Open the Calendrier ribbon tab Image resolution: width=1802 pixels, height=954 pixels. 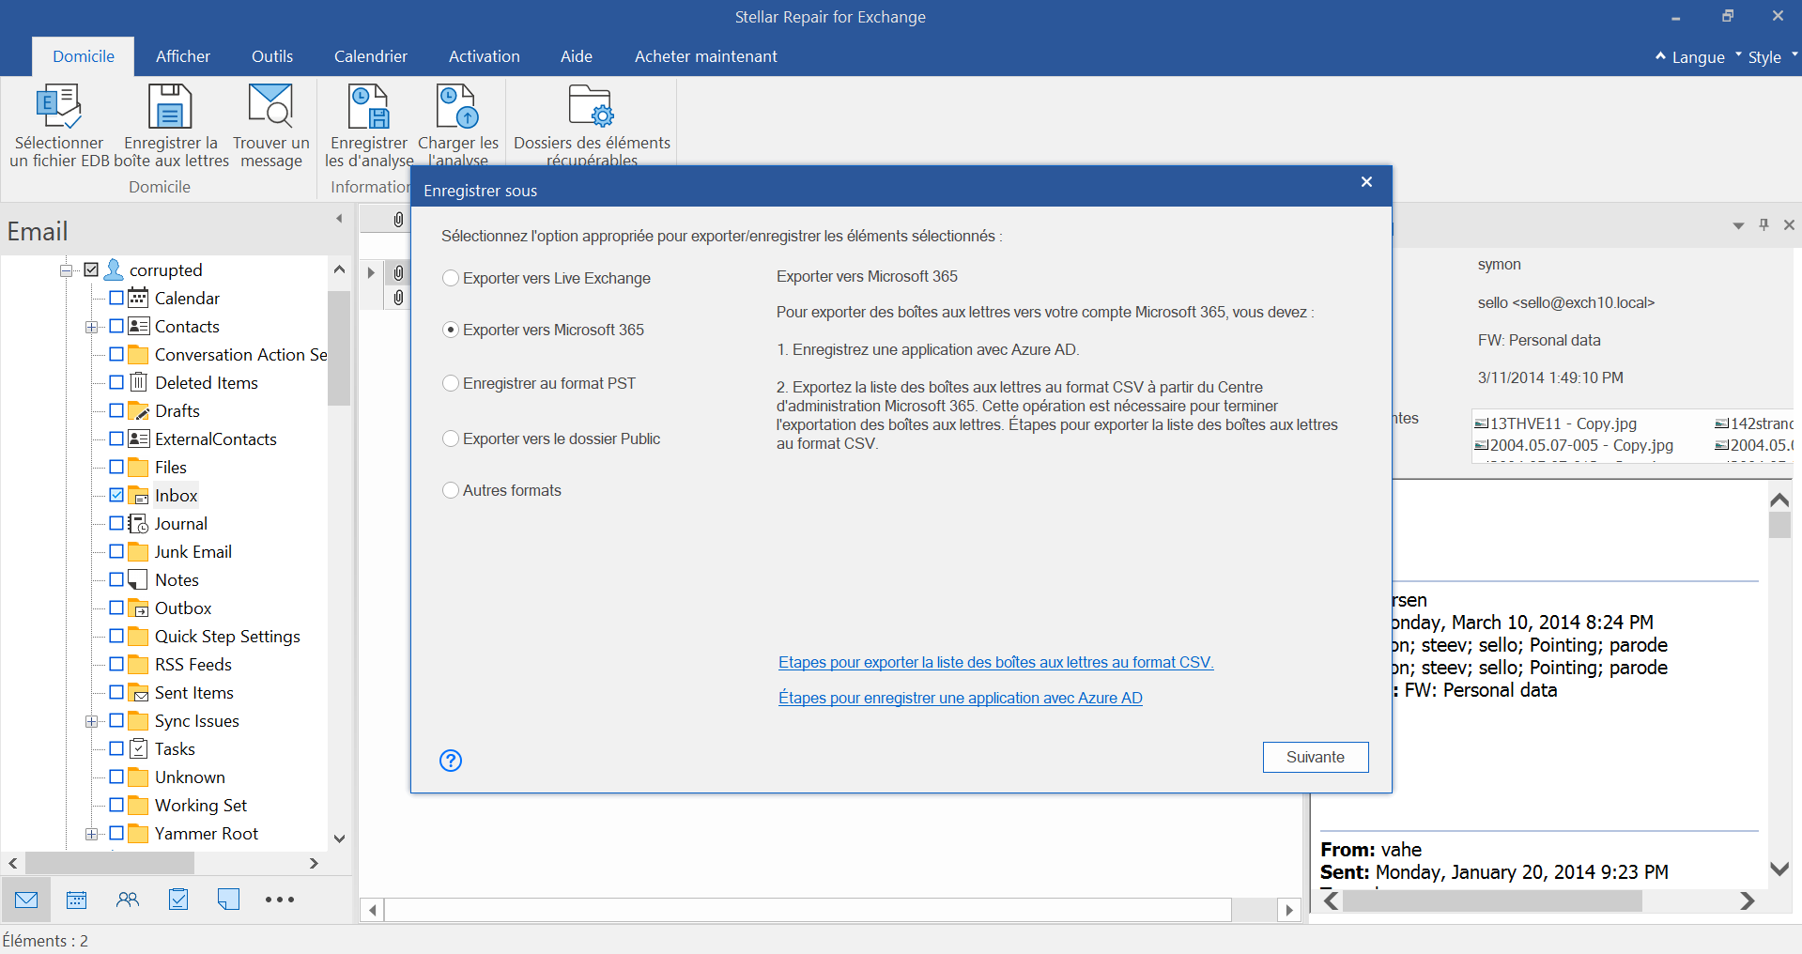371,56
